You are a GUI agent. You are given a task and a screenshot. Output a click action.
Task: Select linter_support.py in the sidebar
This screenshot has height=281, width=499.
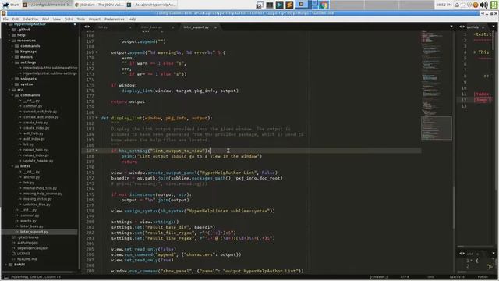[x=34, y=232]
